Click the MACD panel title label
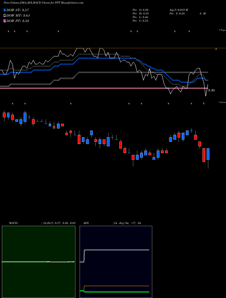This screenshot has width=226, height=298. [14, 223]
